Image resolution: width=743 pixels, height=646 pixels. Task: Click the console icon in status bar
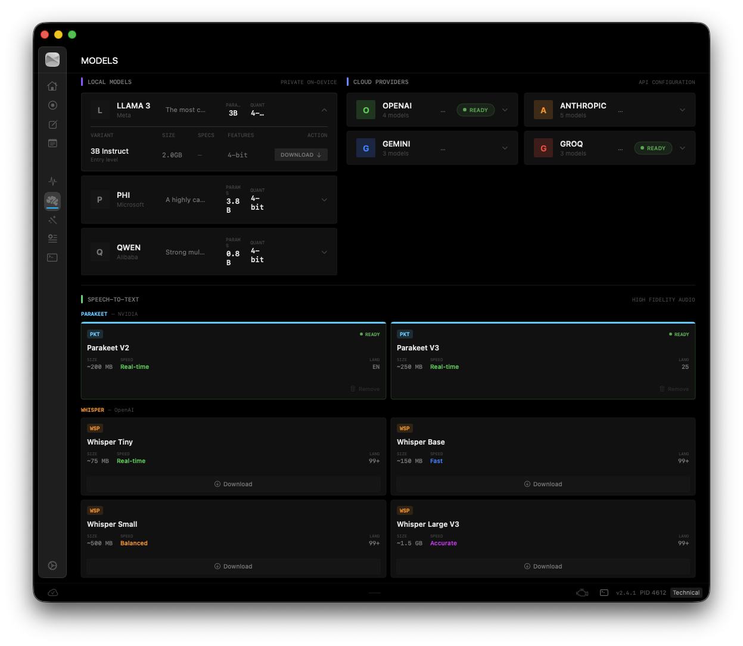(x=604, y=592)
